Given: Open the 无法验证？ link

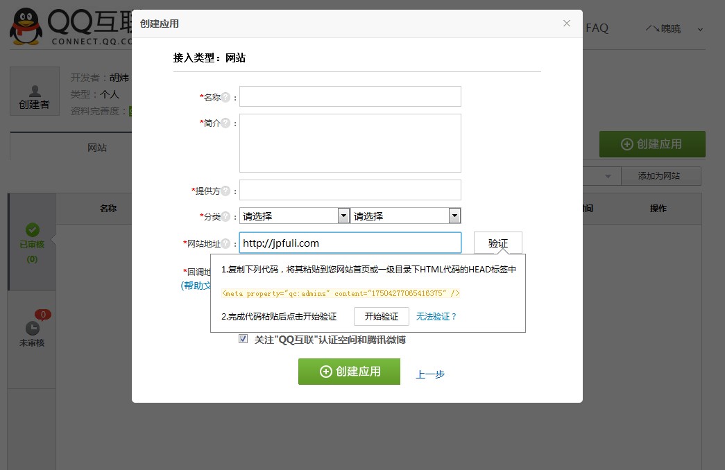Looking at the screenshot, I should click(x=436, y=317).
